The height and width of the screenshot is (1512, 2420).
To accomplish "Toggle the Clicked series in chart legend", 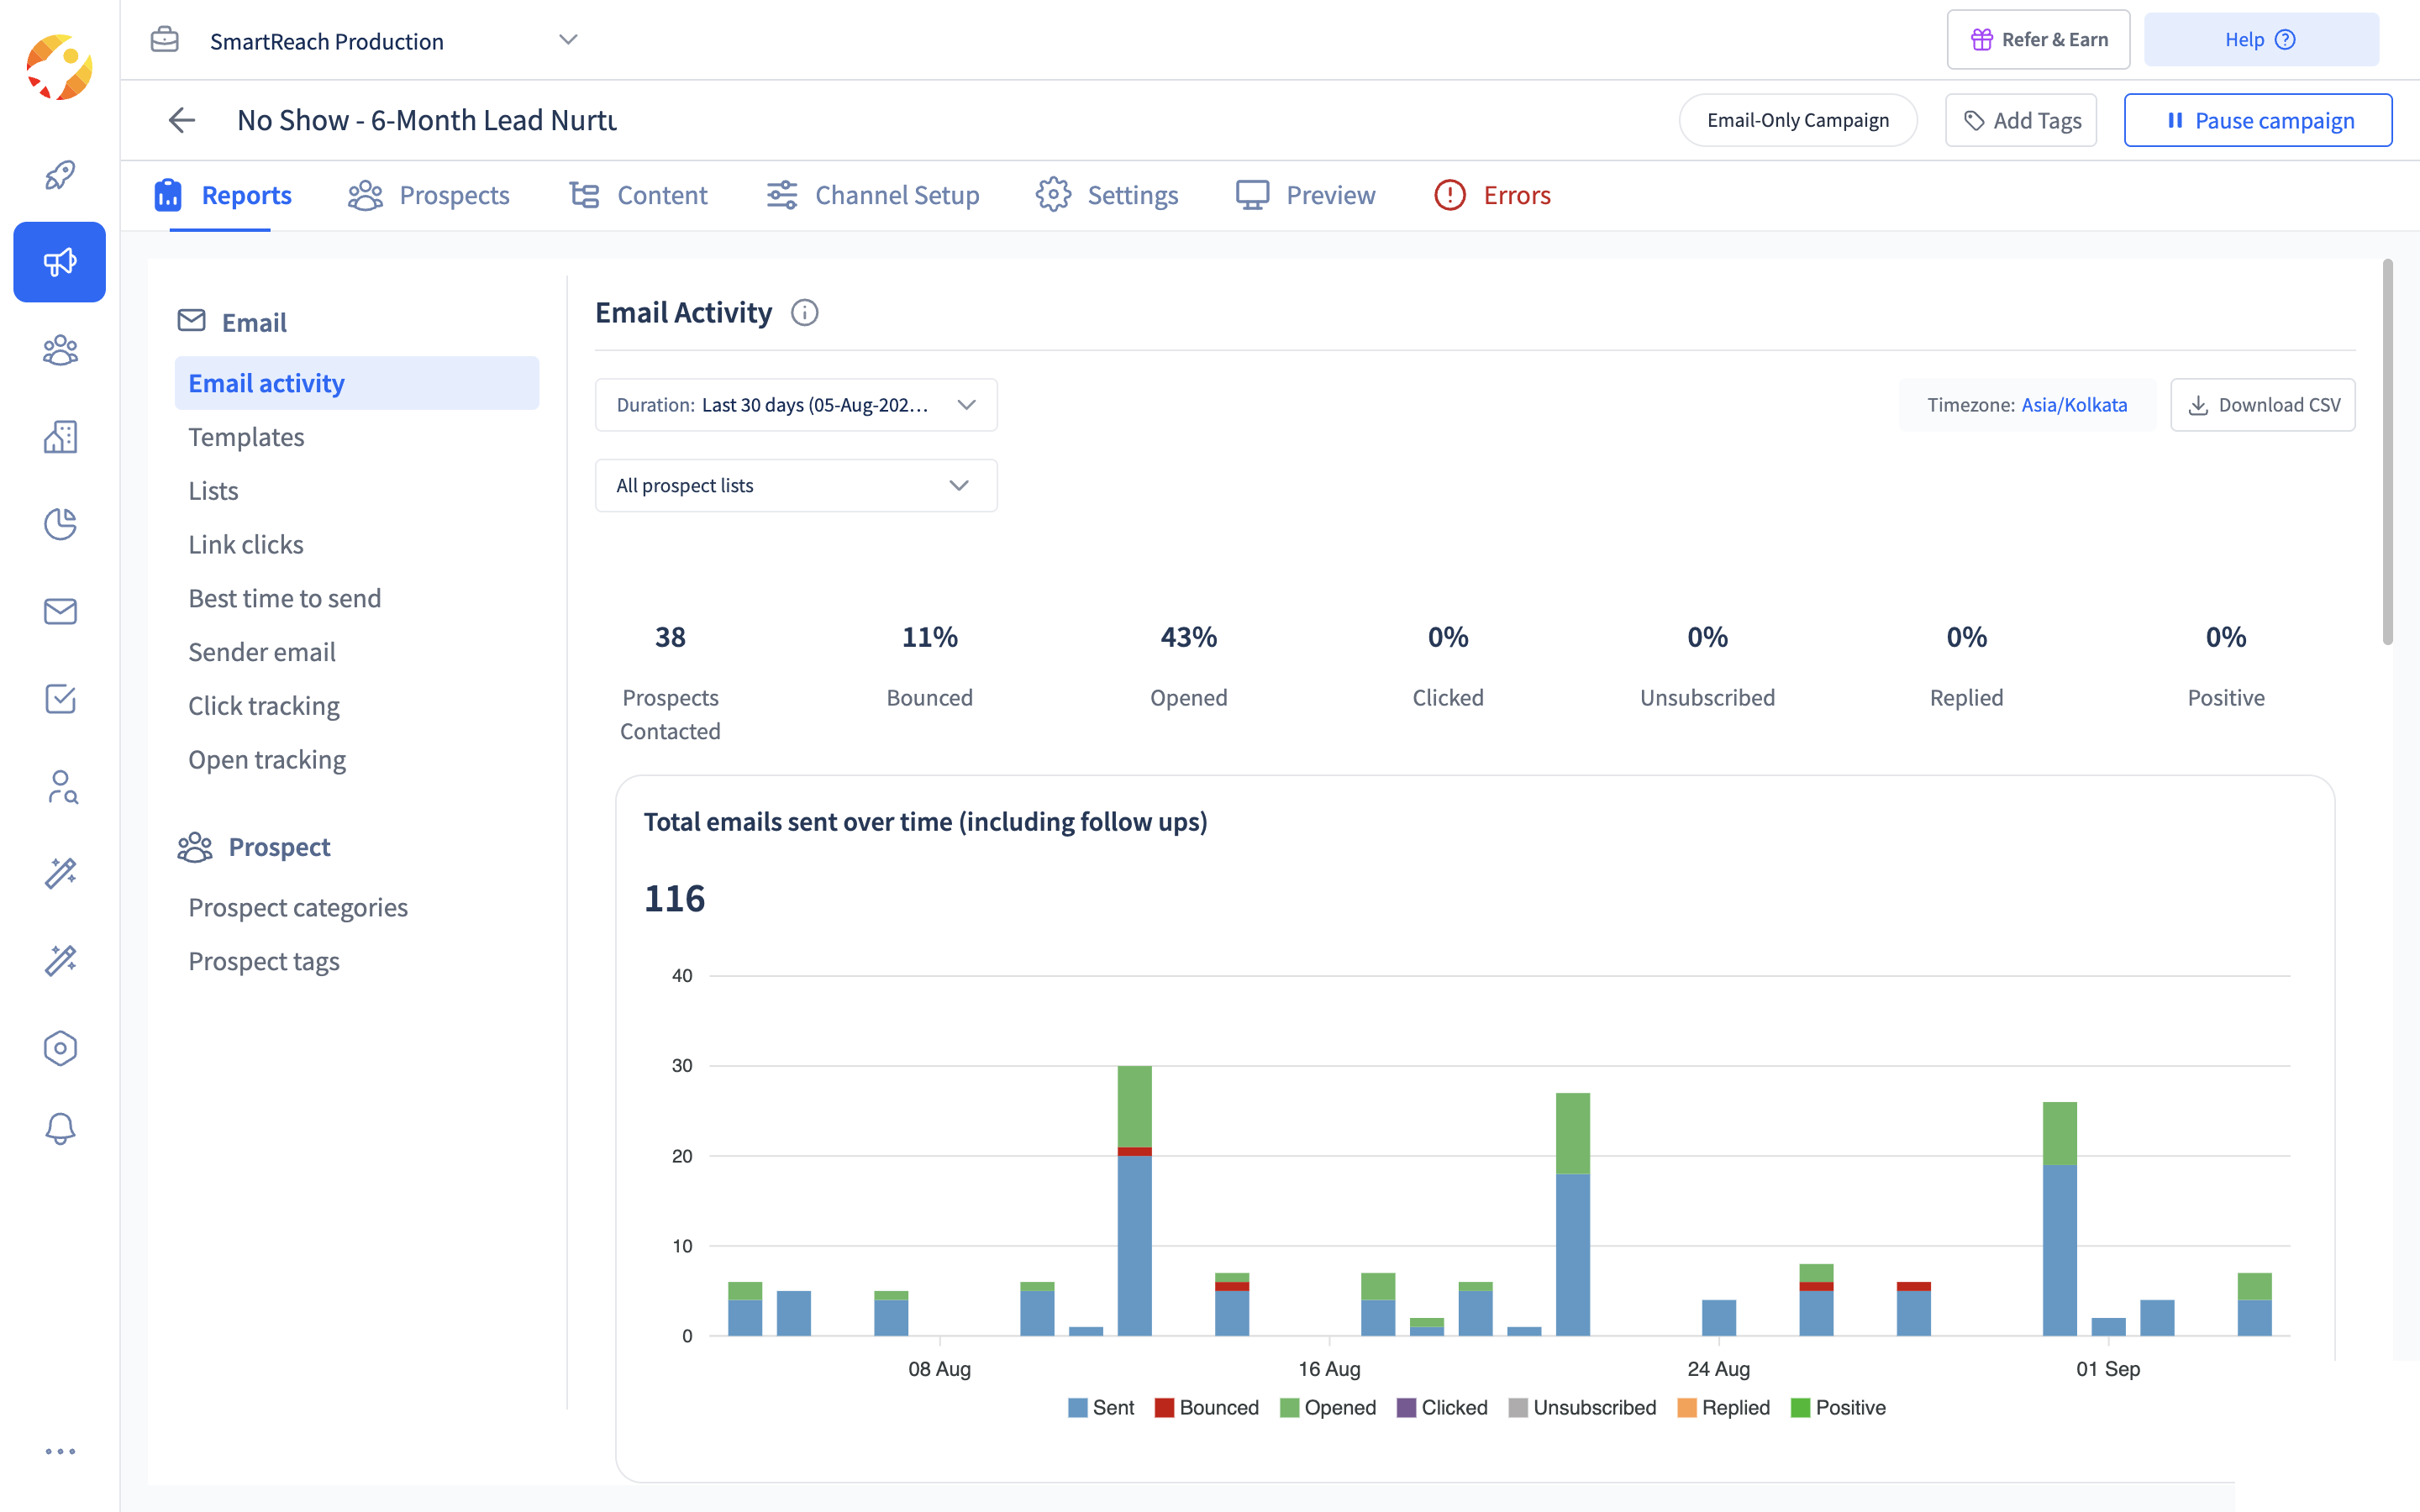I will (1442, 1407).
